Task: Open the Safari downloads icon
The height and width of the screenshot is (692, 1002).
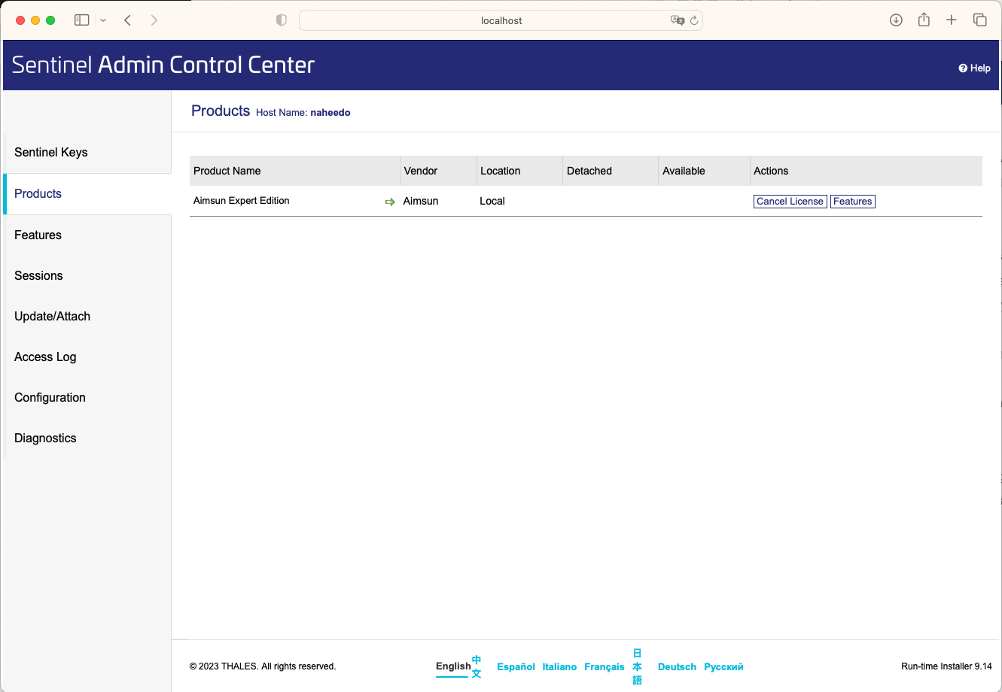Action: (x=896, y=20)
